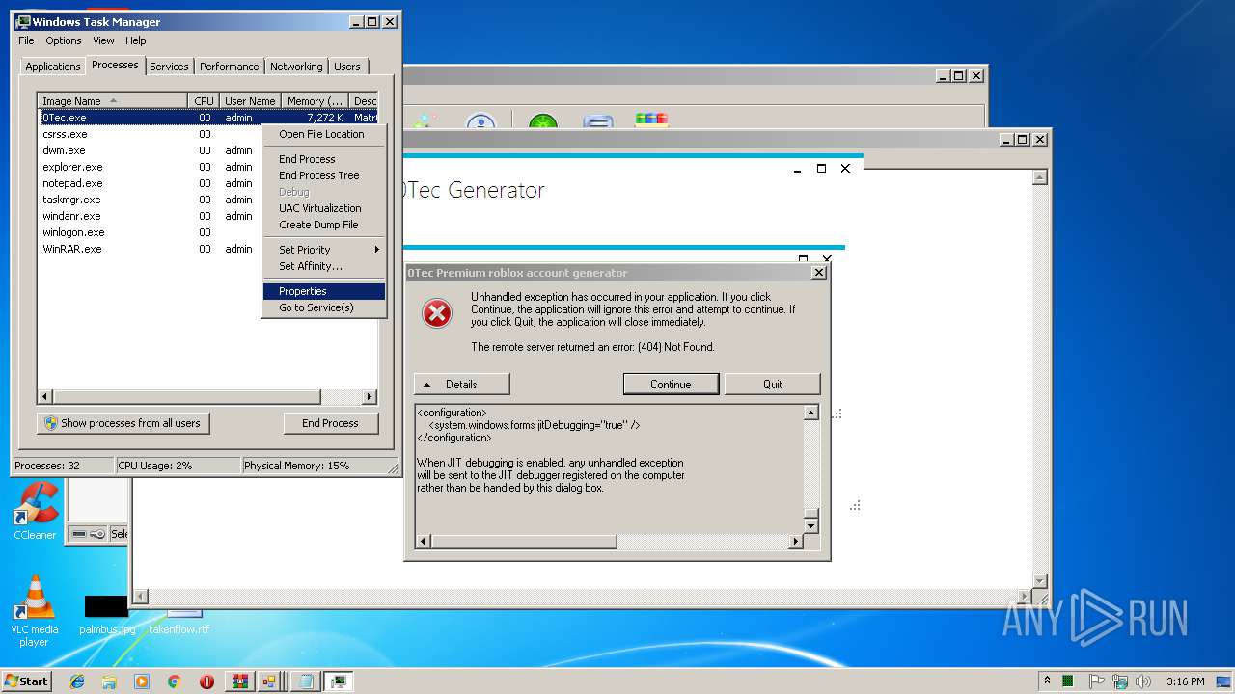This screenshot has width=1235, height=694.
Task: Show hidden tray icons chevron
Action: tap(1047, 681)
